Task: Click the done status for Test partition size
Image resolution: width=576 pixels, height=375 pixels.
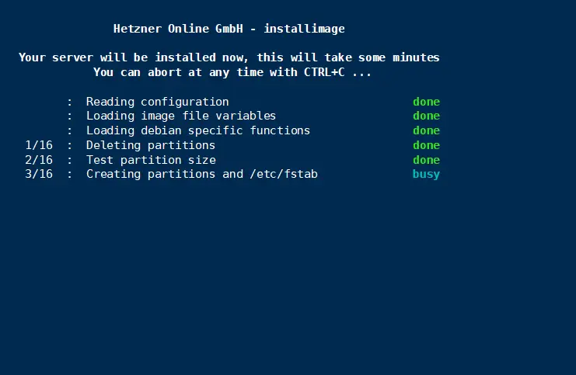Action: (426, 160)
